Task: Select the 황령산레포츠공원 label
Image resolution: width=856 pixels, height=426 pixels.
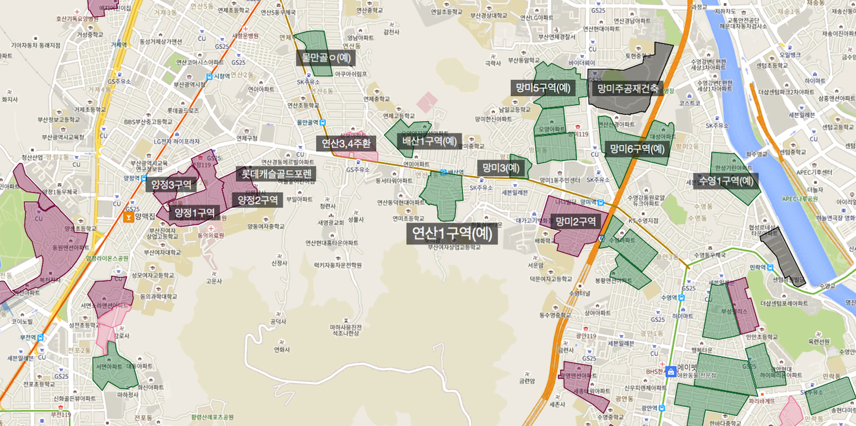Action: (211, 418)
